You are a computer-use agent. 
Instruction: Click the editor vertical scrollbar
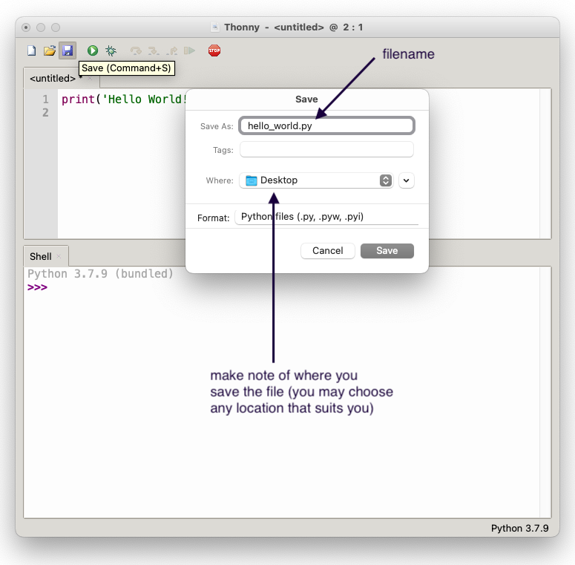click(x=545, y=163)
